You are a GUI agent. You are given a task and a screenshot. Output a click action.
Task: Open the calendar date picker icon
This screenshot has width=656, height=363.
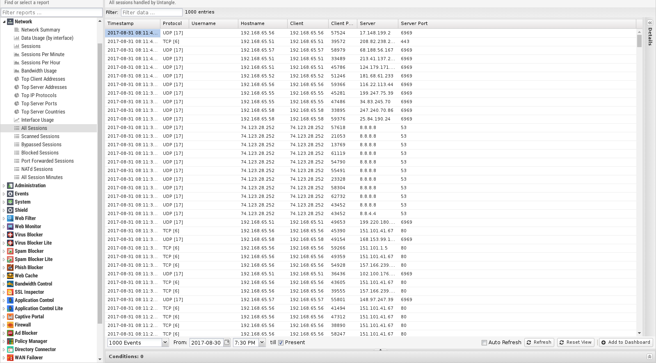227,343
